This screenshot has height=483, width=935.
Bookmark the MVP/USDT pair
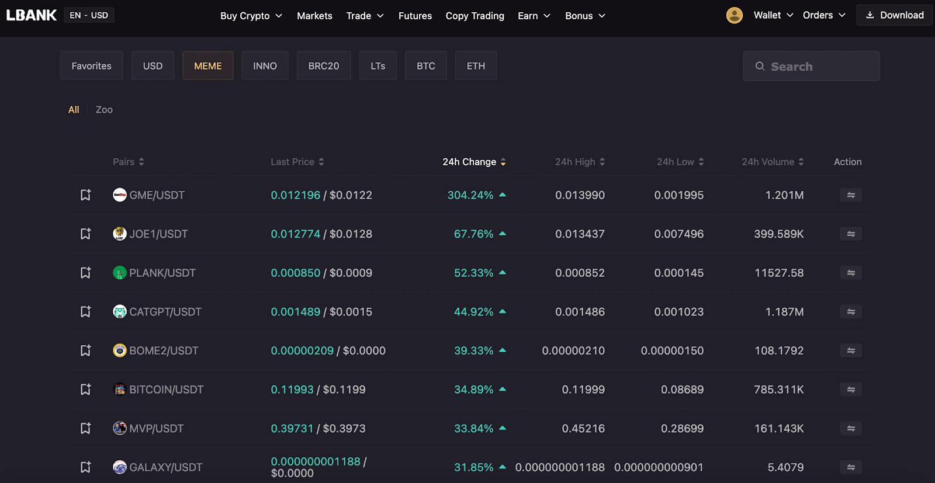(85, 429)
